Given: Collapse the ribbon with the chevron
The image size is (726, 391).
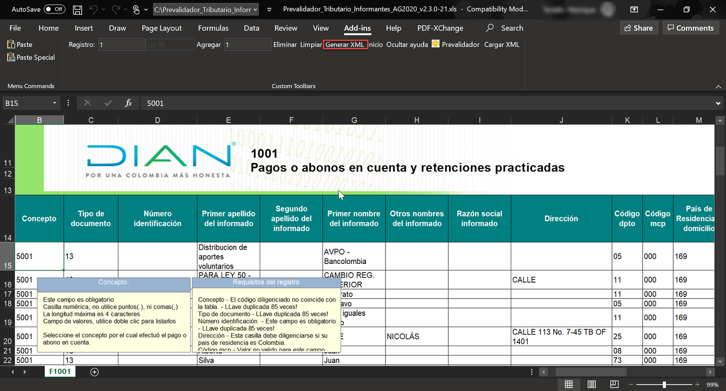Looking at the screenshot, I should pyautogui.click(x=718, y=86).
